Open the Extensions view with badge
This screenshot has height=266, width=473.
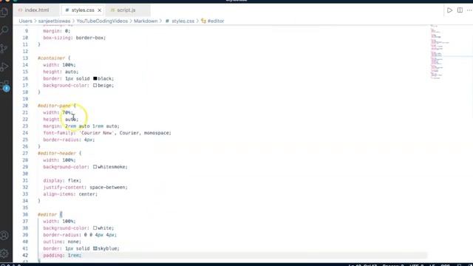click(5, 86)
